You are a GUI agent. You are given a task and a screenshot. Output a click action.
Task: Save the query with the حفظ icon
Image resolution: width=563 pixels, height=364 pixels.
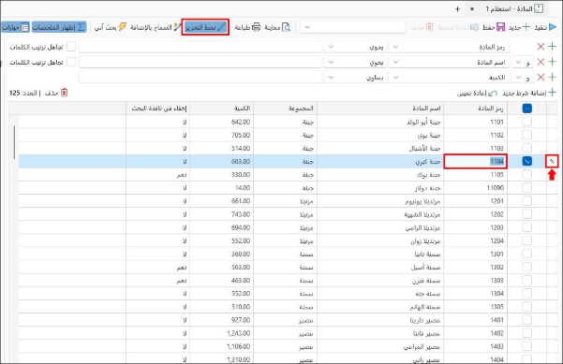[500, 27]
